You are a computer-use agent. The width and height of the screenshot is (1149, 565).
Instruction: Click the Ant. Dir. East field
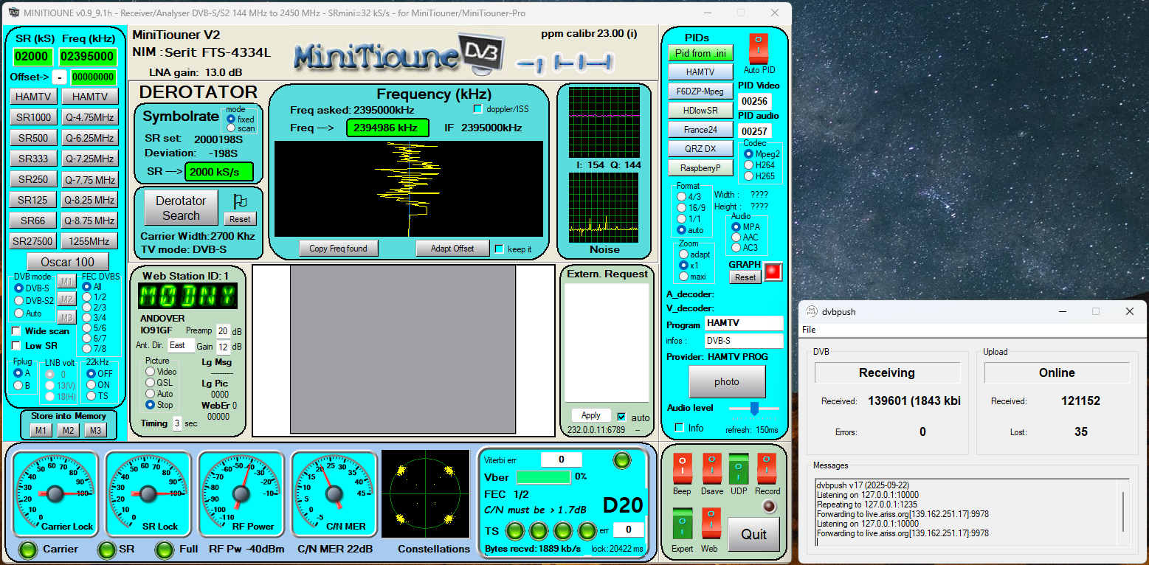[x=180, y=345]
